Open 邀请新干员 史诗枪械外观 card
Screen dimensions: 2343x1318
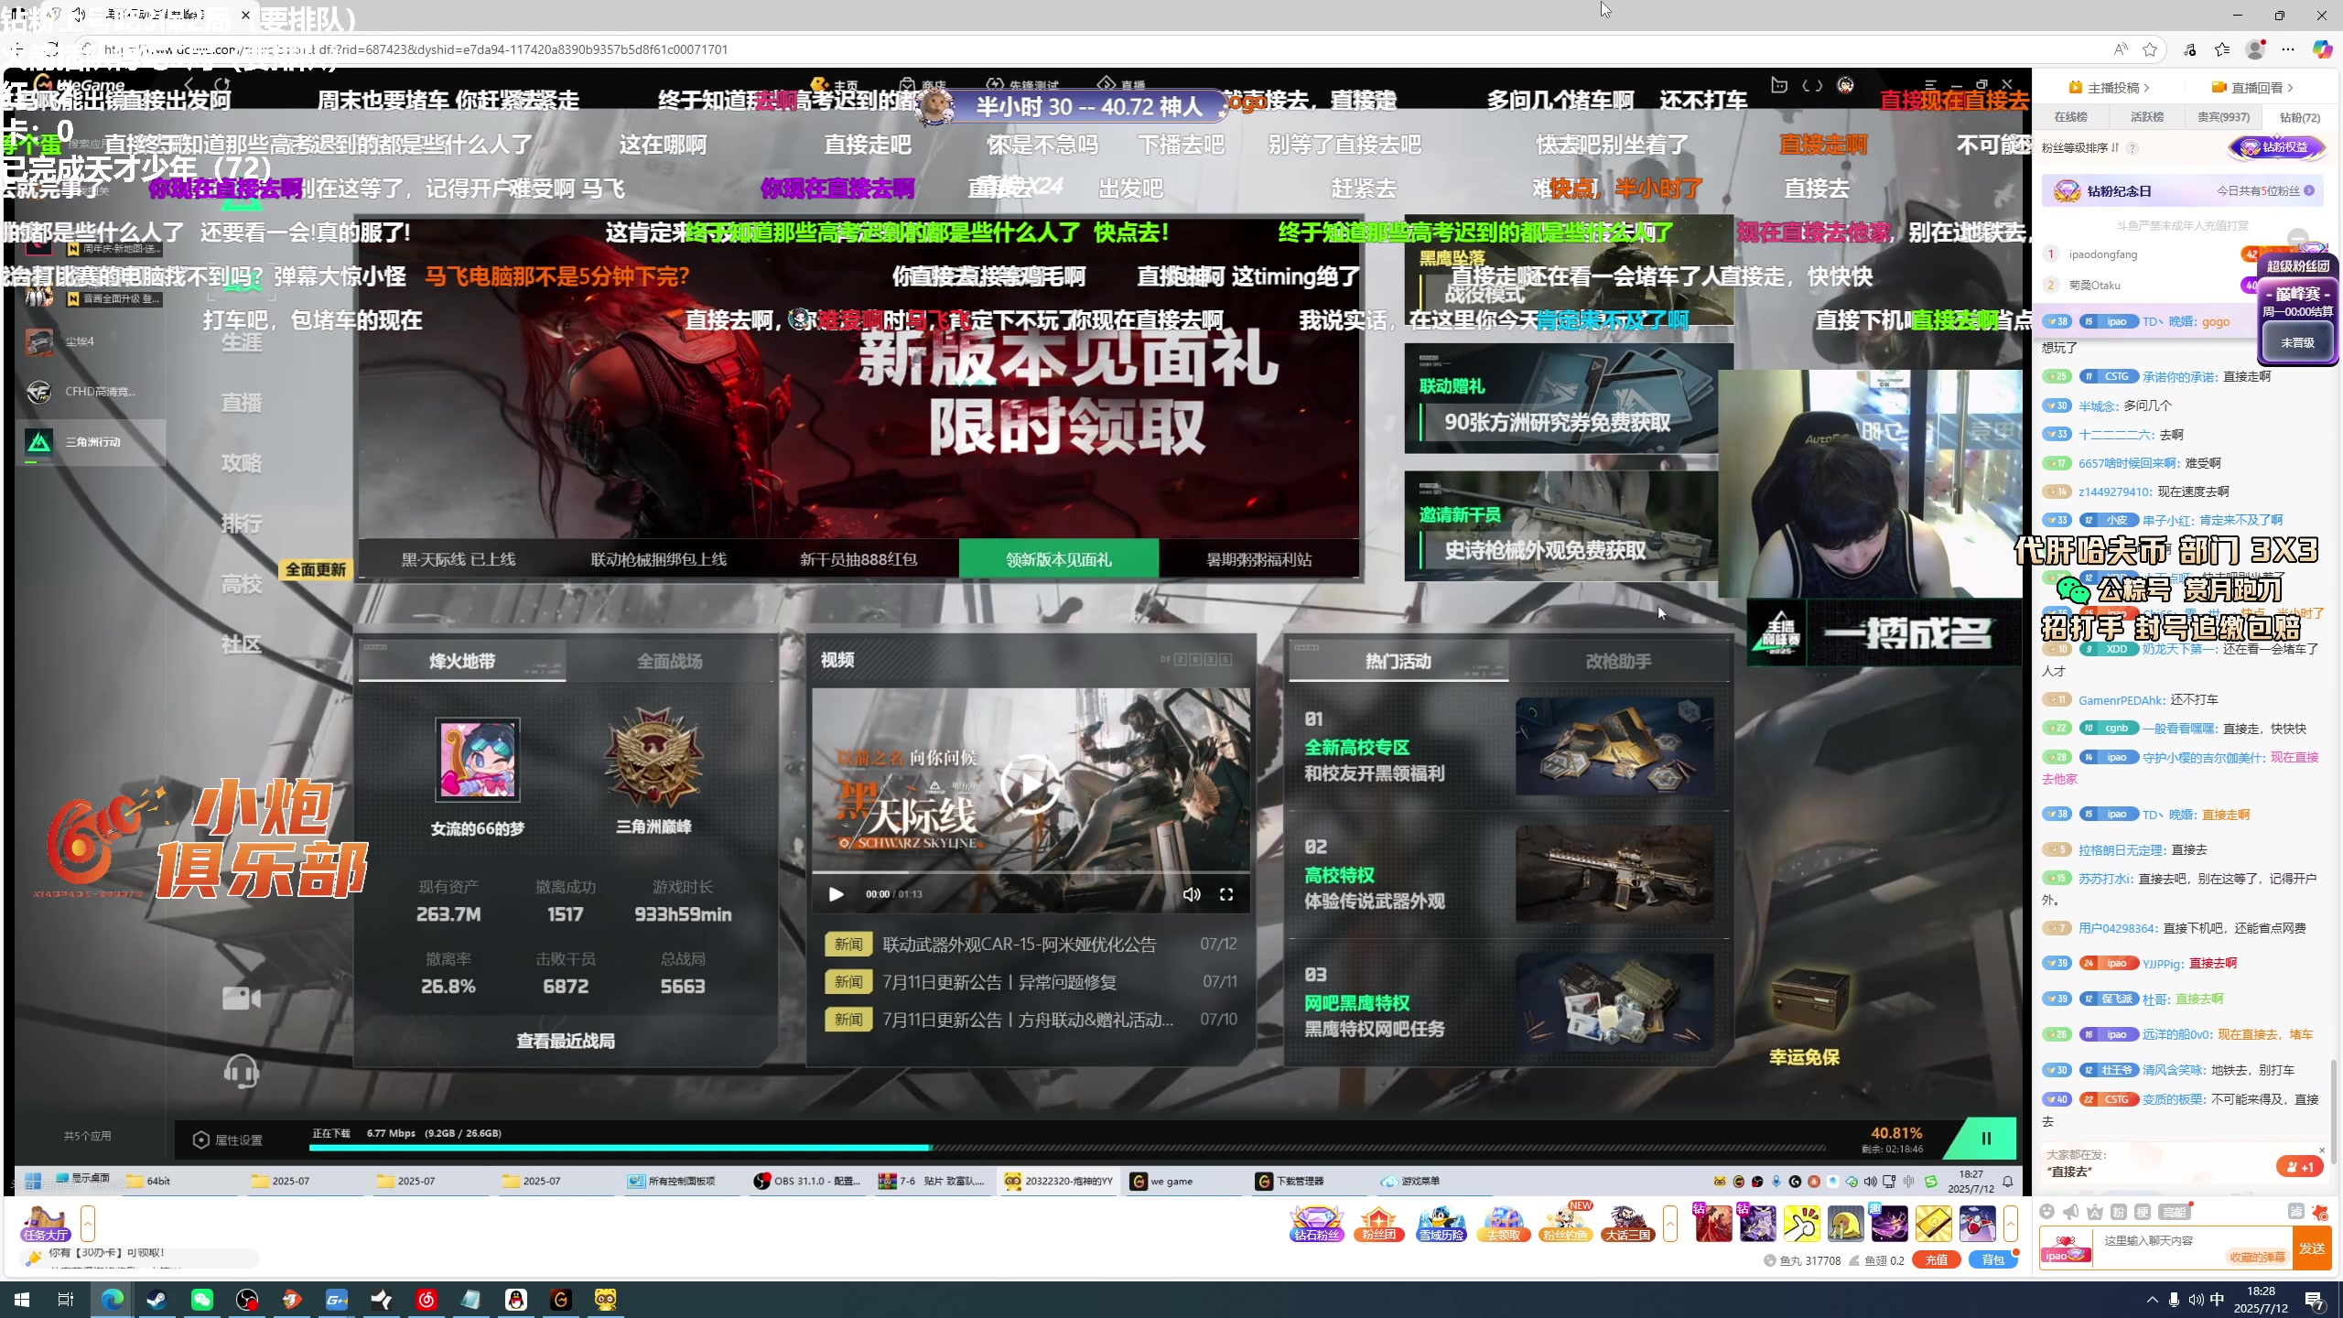pos(1561,527)
